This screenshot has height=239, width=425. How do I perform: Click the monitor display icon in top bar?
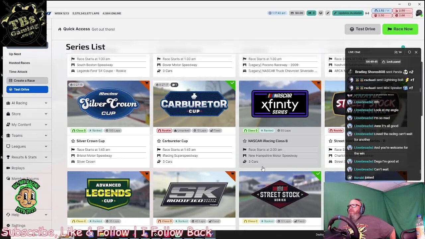coord(321,13)
